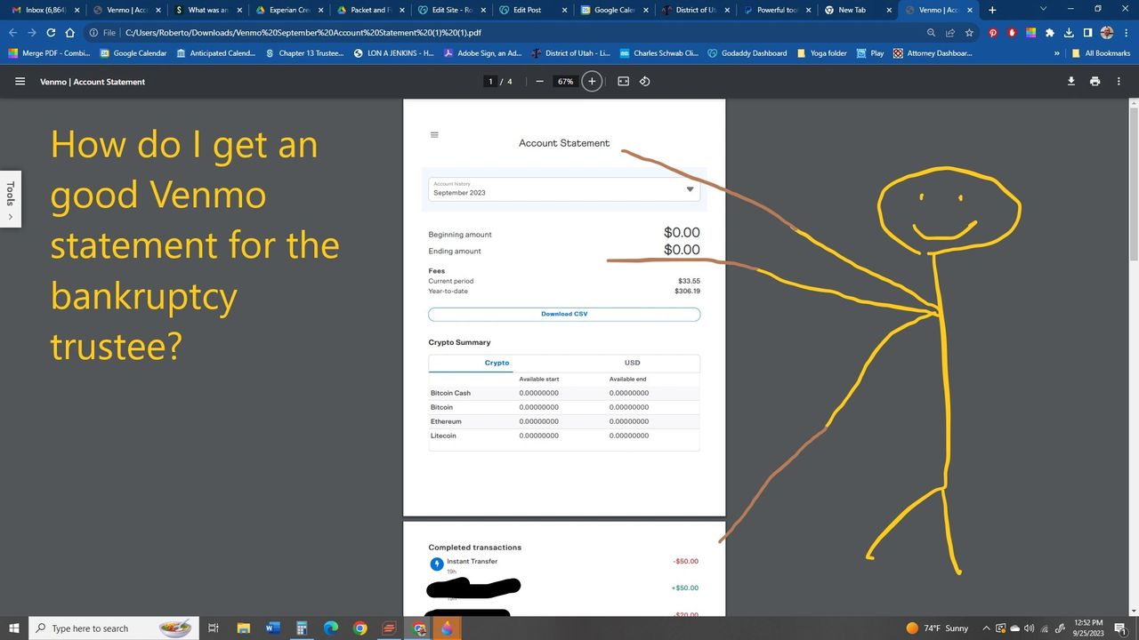Show more hidden bookmarks bar items

click(1056, 53)
